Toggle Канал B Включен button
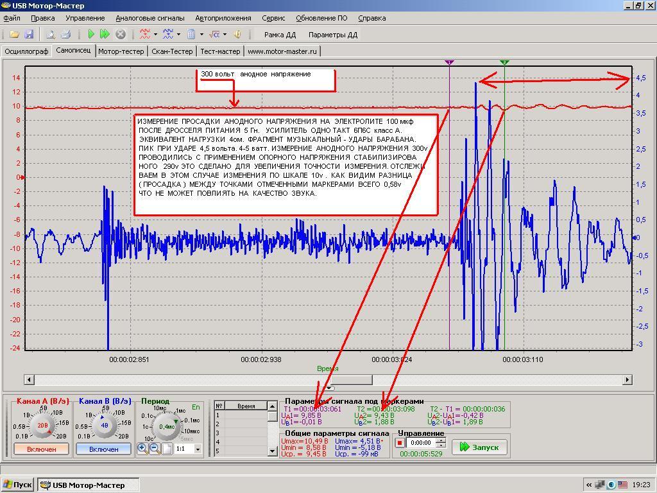Image resolution: width=657 pixels, height=493 pixels. click(x=103, y=449)
